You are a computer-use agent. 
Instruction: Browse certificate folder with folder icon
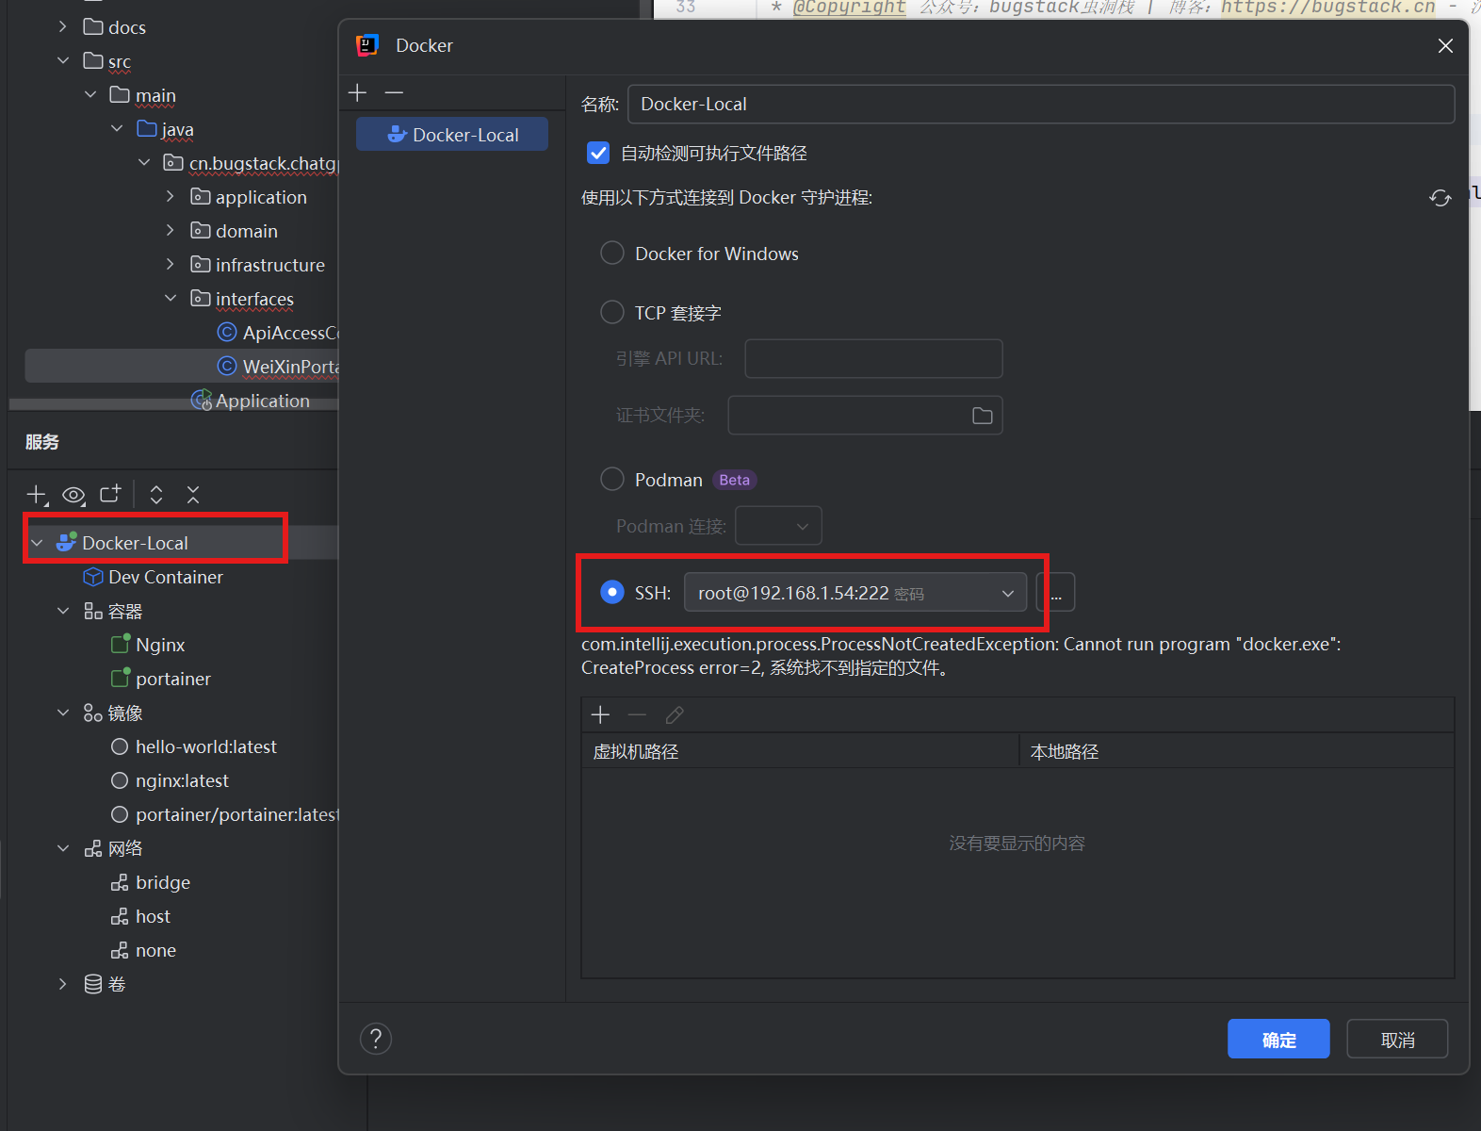coord(982,416)
